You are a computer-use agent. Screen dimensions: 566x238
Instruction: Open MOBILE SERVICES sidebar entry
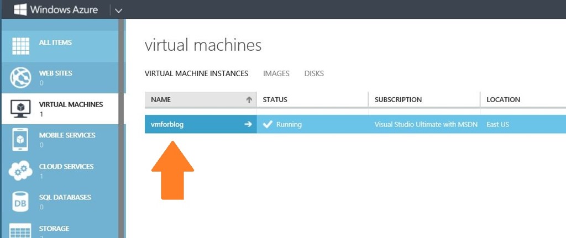tap(67, 135)
